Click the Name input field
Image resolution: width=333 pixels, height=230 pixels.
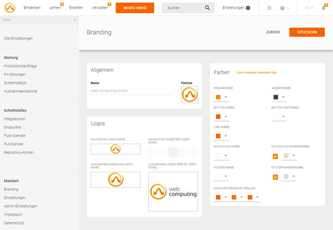click(x=132, y=91)
